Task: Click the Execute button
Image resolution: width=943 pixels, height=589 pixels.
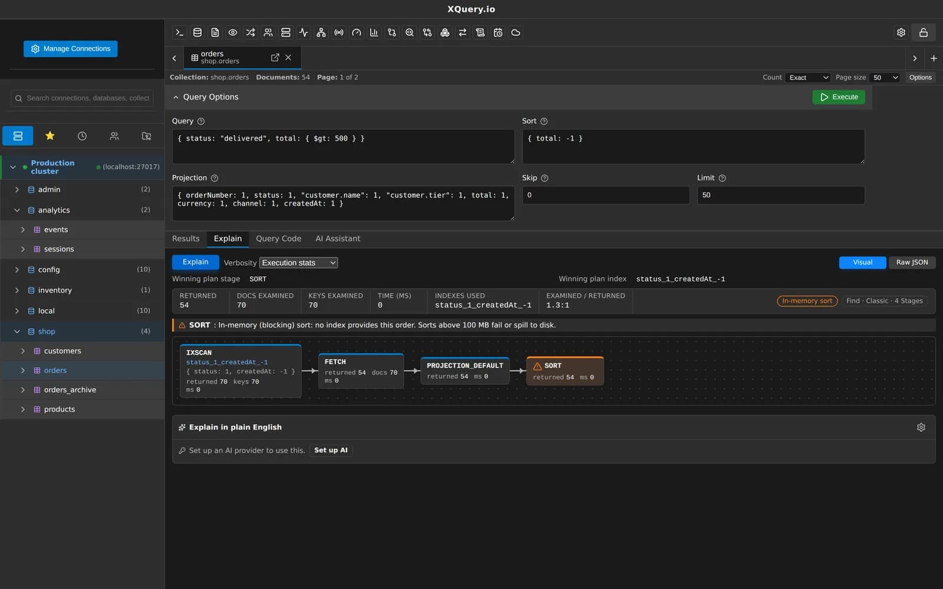Action: point(839,97)
